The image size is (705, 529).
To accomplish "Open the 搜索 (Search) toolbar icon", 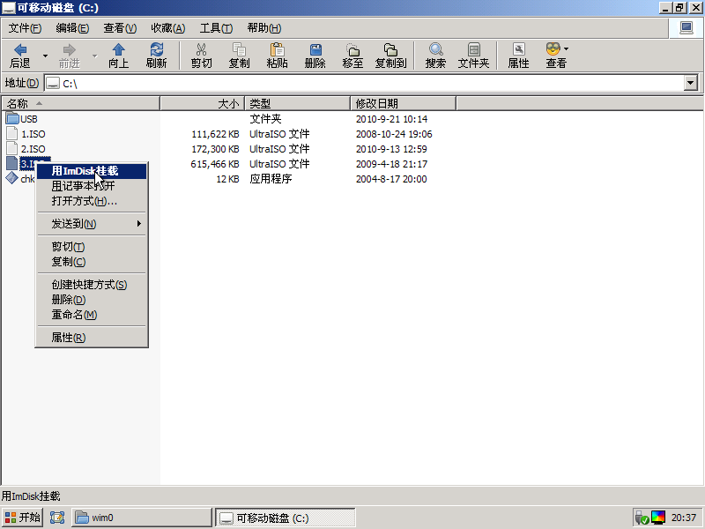I will (x=435, y=55).
